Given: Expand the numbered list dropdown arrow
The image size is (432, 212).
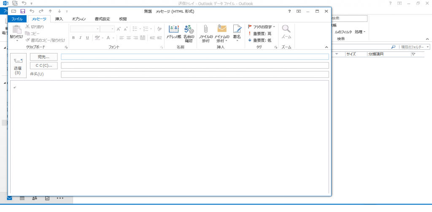Looking at the screenshot, I should 151,29.
